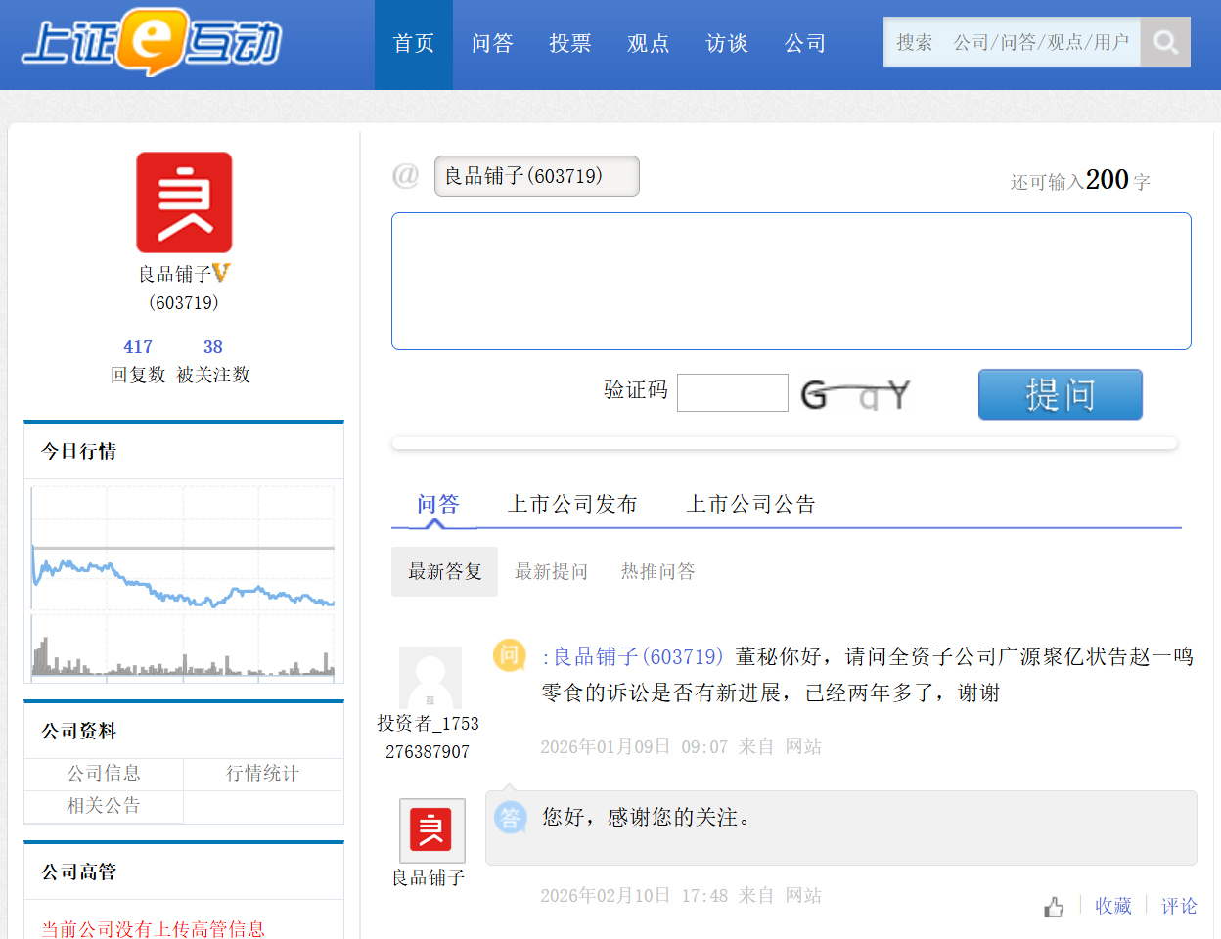Open the 访谈 navigation menu
The width and height of the screenshot is (1221, 939).
(x=727, y=44)
